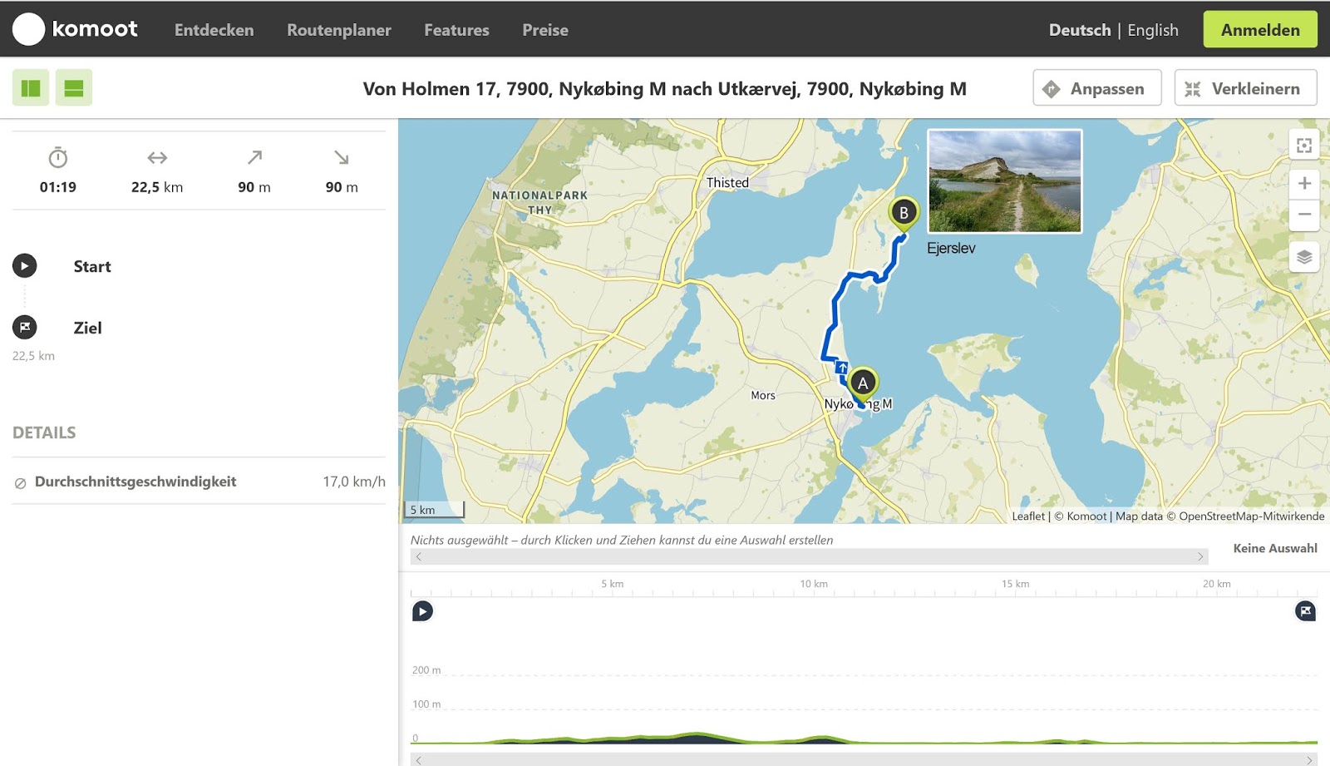This screenshot has height=766, width=1330.
Task: Switch to stacked layout view
Action: pyautogui.click(x=74, y=88)
